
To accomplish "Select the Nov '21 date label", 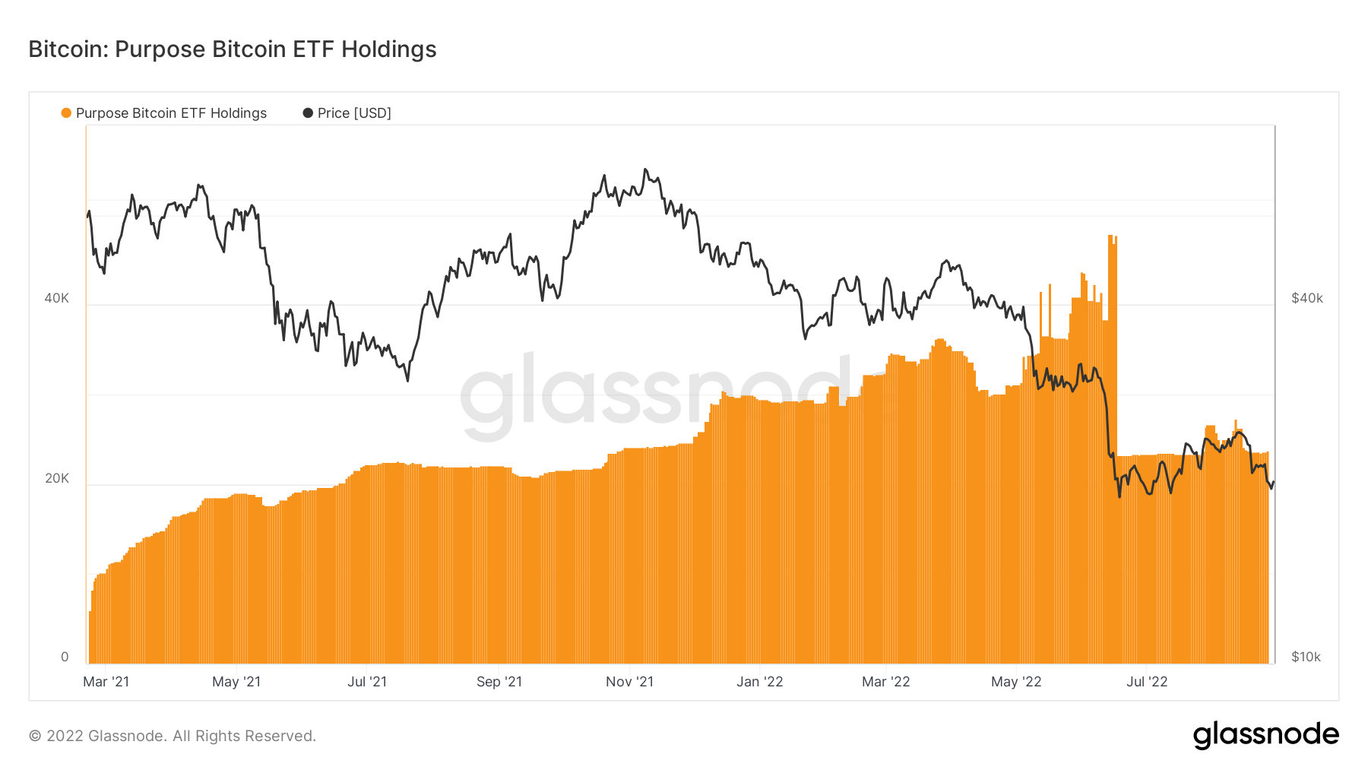I will click(629, 682).
